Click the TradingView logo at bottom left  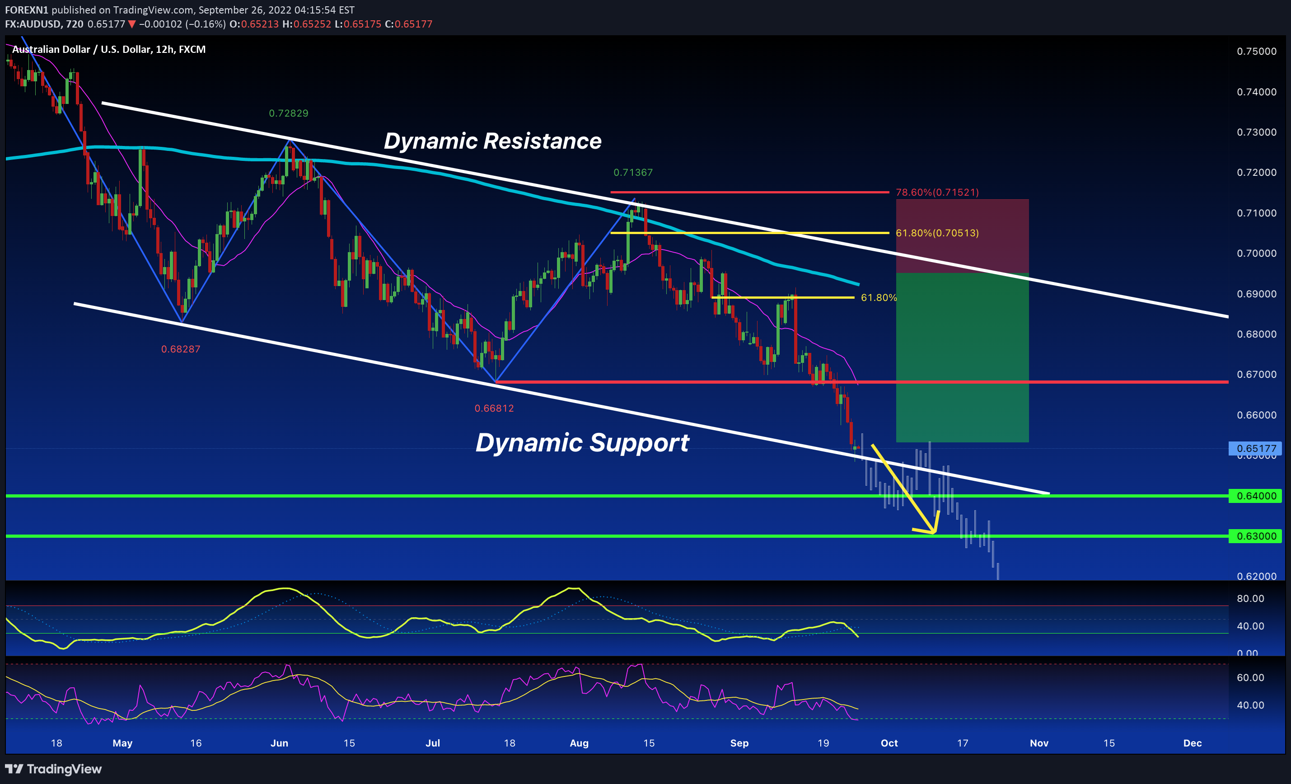tap(53, 769)
